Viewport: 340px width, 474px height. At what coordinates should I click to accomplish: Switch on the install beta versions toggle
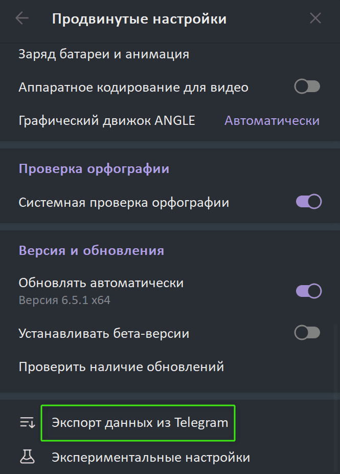307,333
